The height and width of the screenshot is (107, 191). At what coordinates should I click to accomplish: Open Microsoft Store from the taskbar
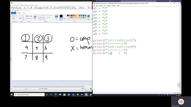point(64,95)
